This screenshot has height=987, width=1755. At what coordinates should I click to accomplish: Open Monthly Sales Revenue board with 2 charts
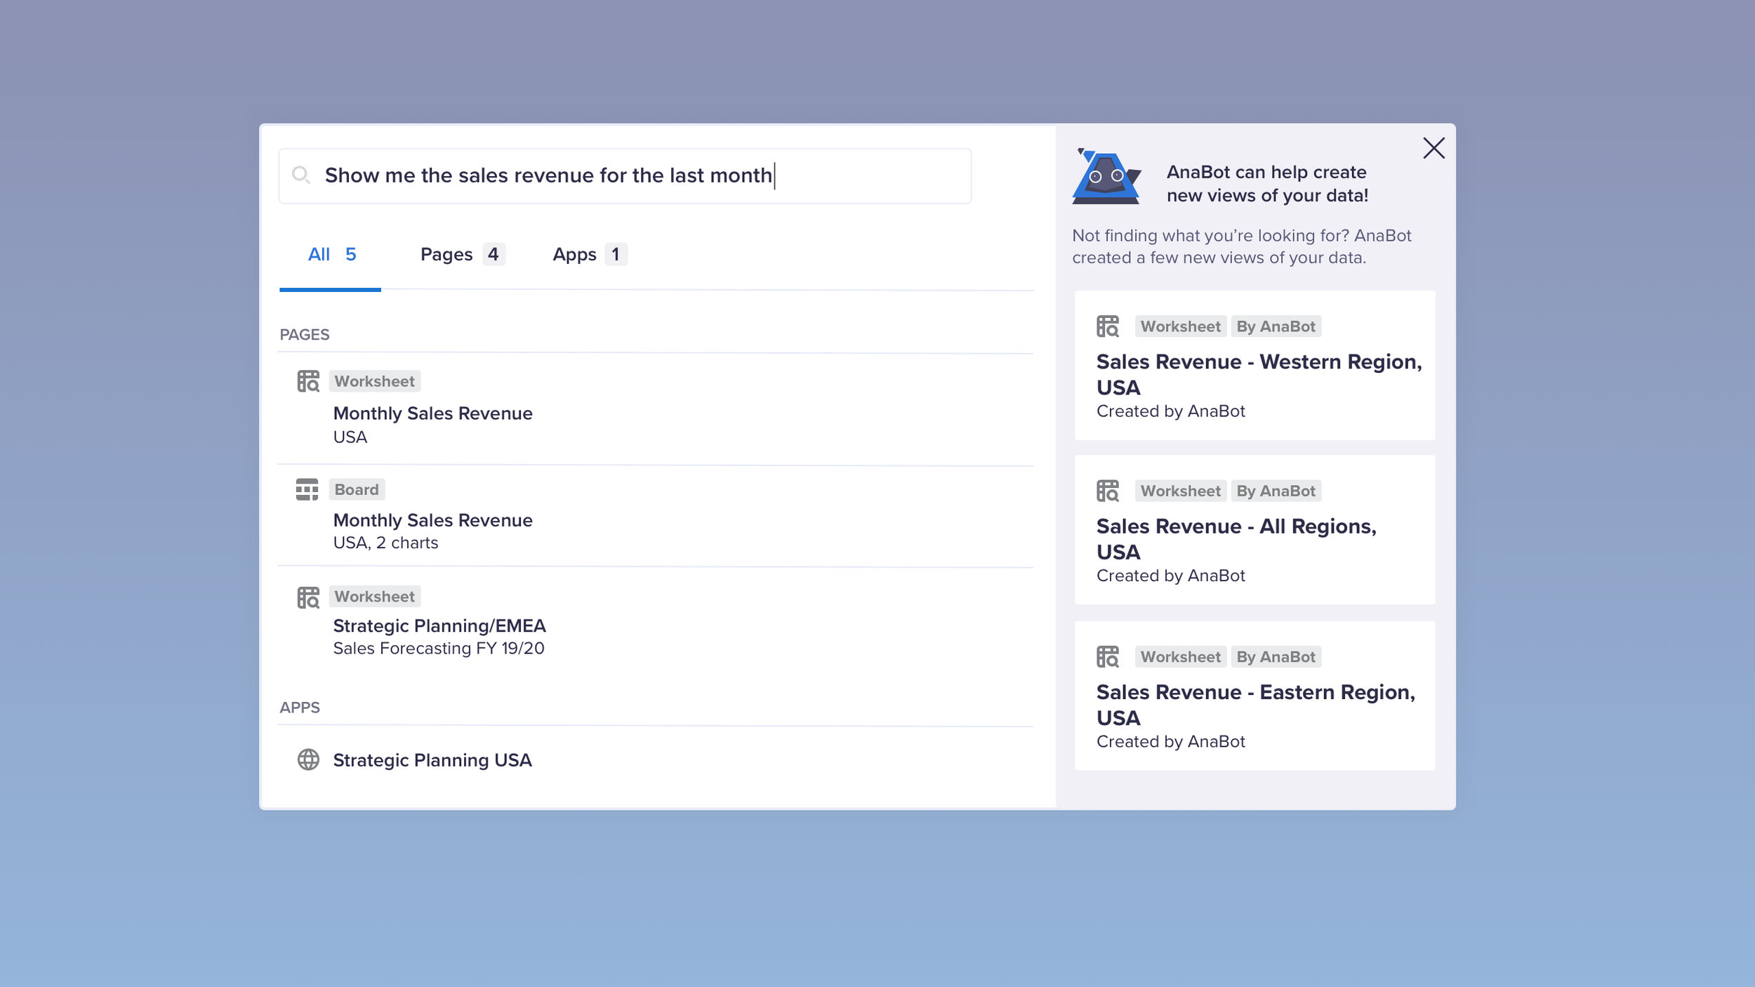[x=432, y=520]
